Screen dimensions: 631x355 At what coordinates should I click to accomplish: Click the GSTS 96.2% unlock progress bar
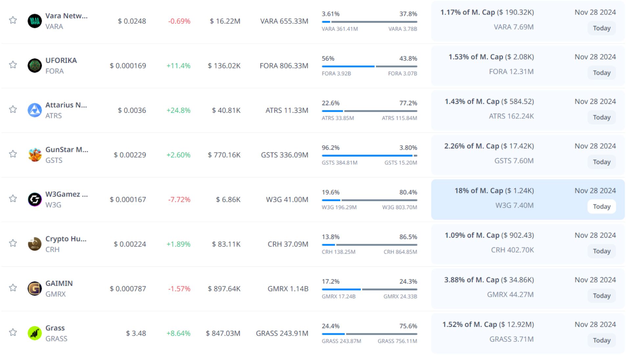pos(369,155)
